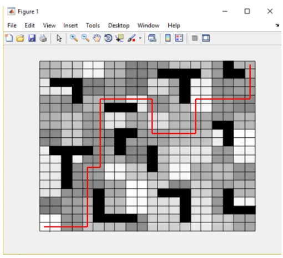
Task: Open the Brush color dropdown arrow
Action: [140, 38]
